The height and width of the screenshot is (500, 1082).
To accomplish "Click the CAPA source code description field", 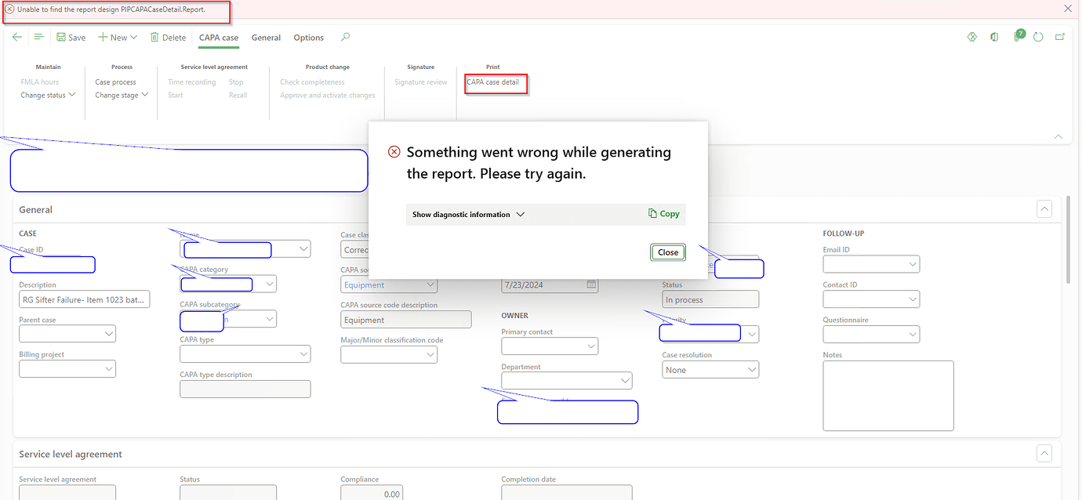I will [406, 320].
